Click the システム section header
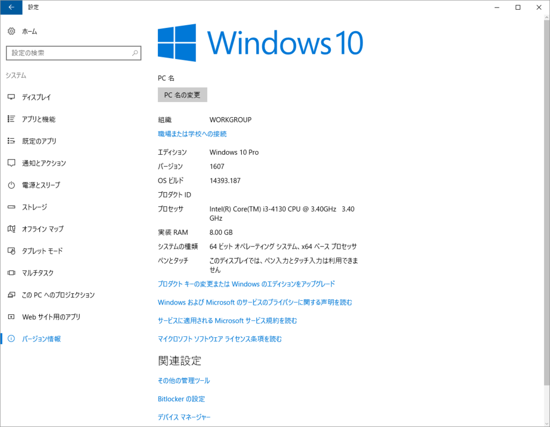 (16, 75)
